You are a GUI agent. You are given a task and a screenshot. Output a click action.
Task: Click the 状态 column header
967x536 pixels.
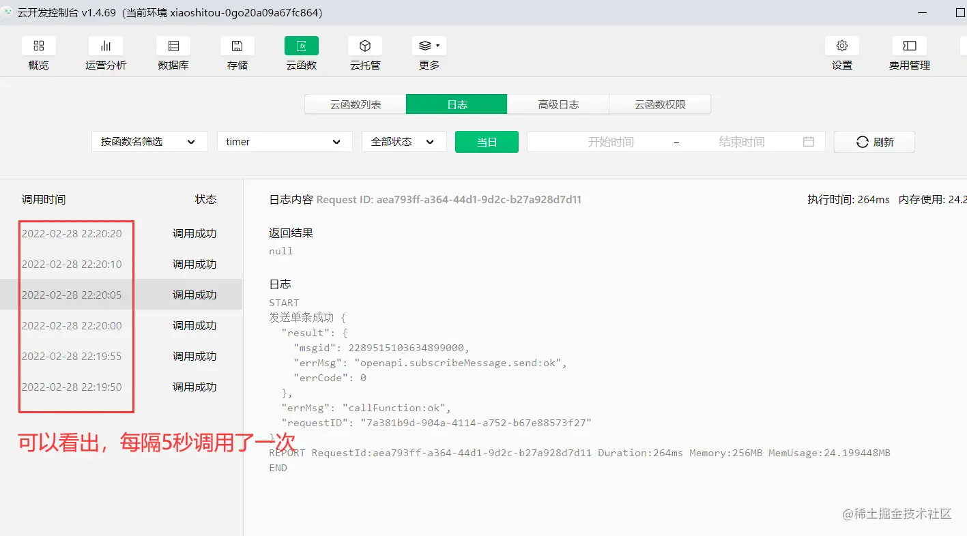pos(205,199)
